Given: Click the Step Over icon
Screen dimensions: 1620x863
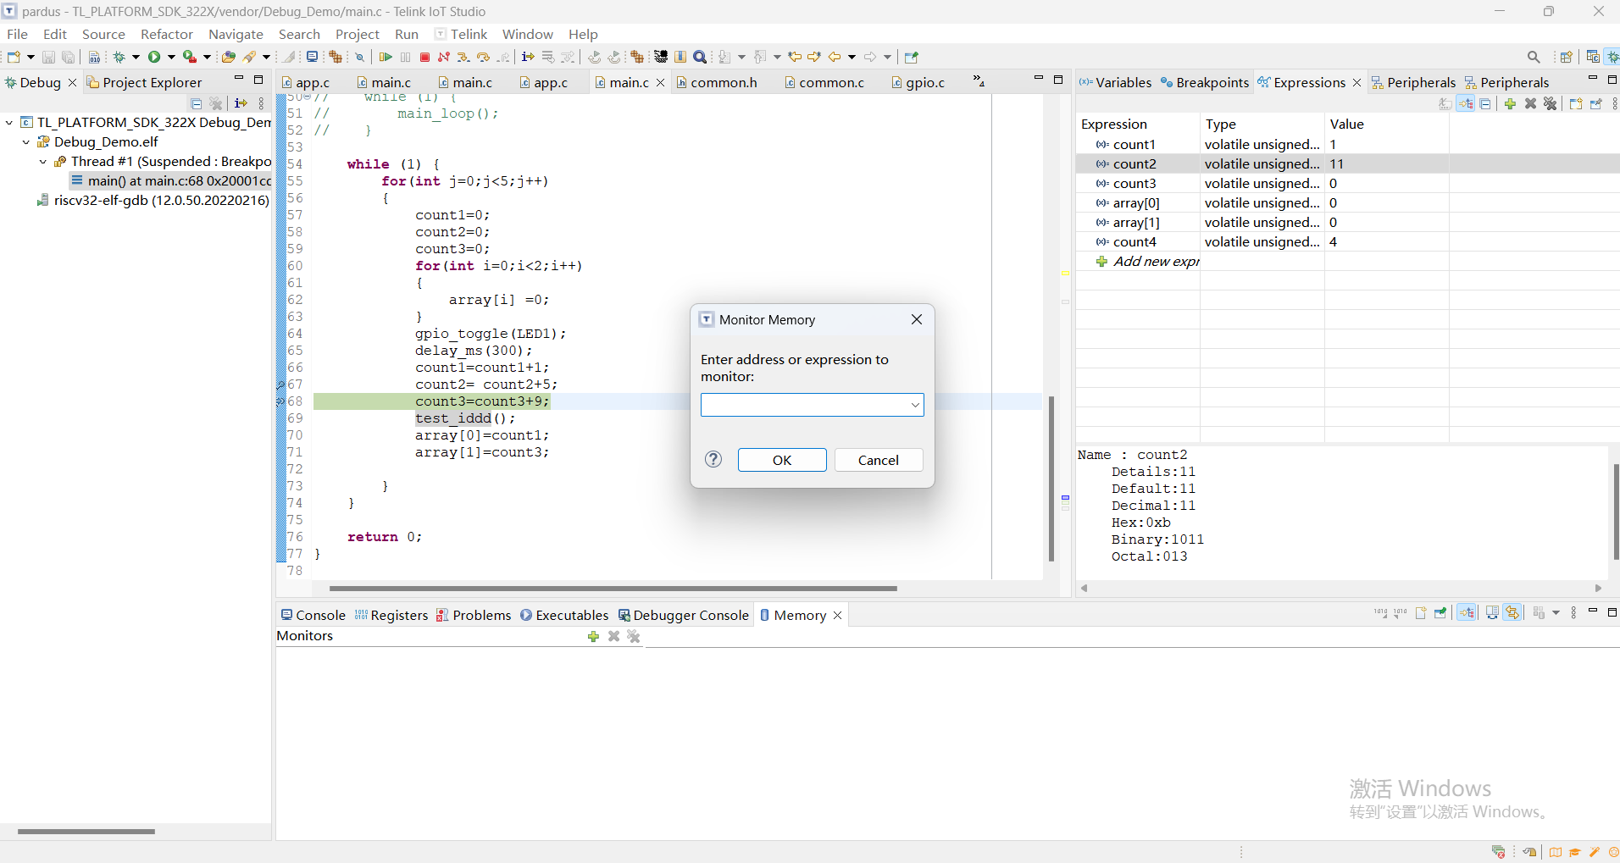Looking at the screenshot, I should (x=483, y=57).
